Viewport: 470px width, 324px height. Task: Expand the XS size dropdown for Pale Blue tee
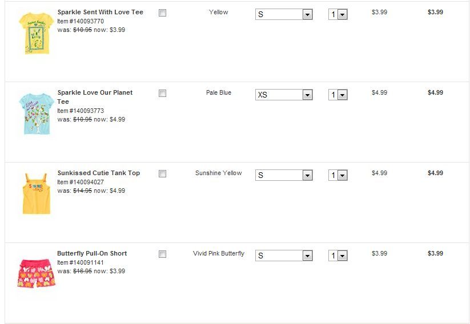[x=284, y=95]
